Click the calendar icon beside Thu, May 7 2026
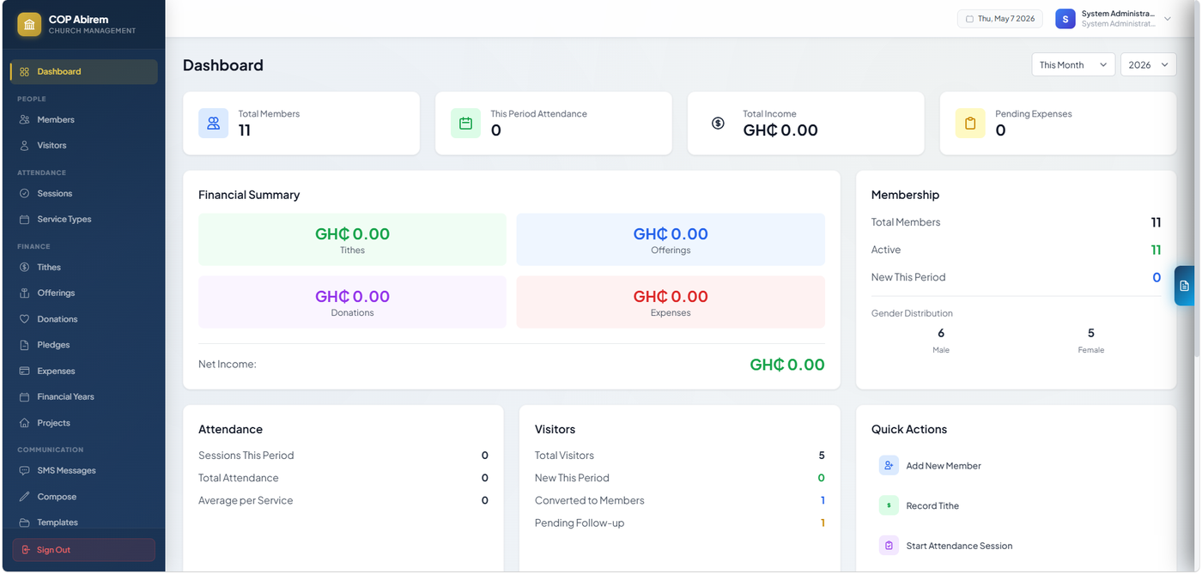The height and width of the screenshot is (574, 1202). click(x=969, y=19)
